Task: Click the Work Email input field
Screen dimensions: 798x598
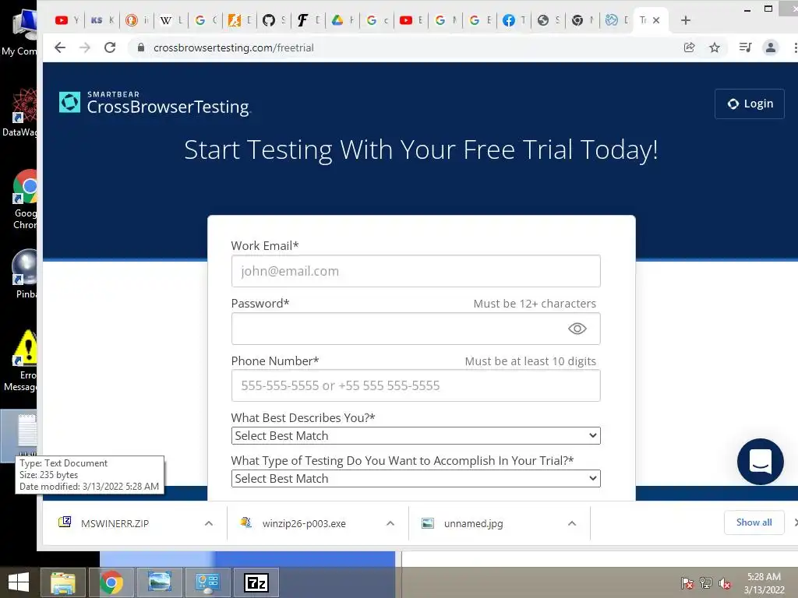Action: coord(416,271)
